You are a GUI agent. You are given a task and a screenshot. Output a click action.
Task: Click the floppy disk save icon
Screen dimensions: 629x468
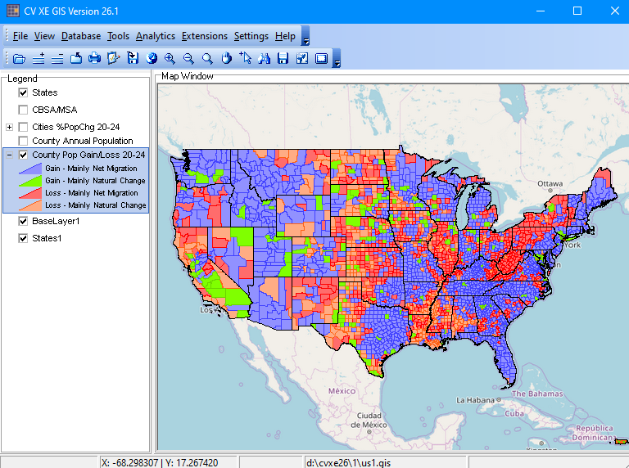click(x=283, y=58)
